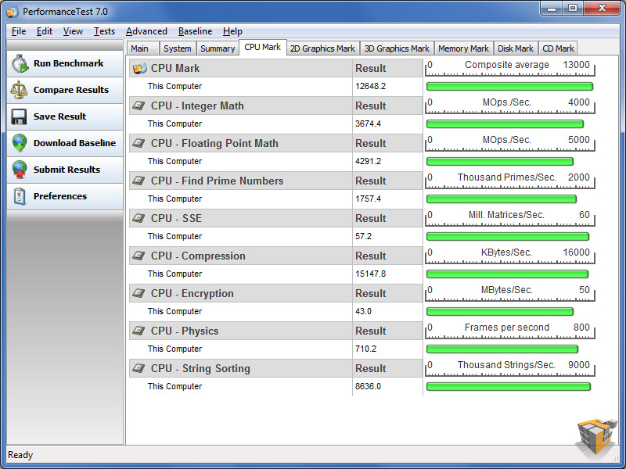Viewport: 626px width, 469px height.
Task: Switch to the 2D Graphics Mark tab
Action: [323, 48]
